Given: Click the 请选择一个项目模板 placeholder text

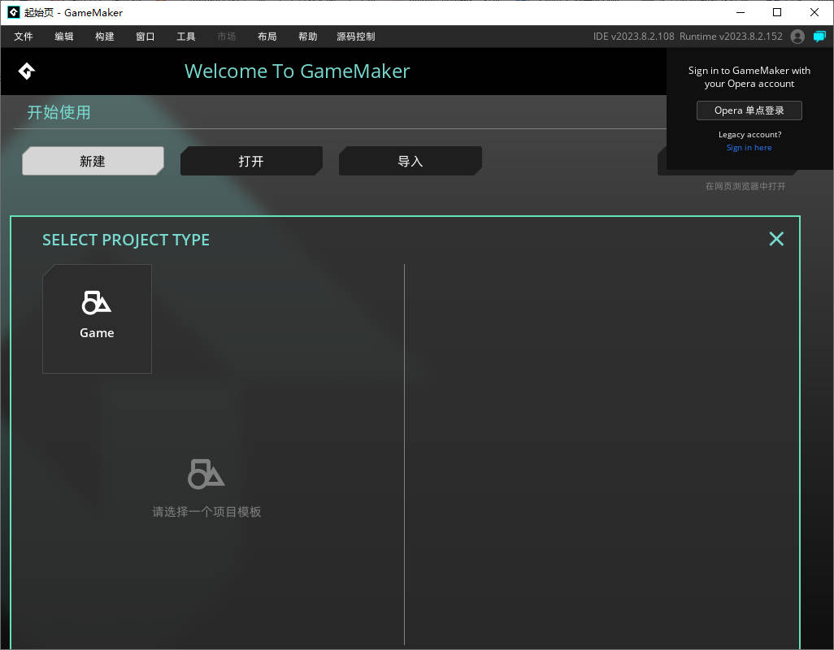Looking at the screenshot, I should [206, 511].
